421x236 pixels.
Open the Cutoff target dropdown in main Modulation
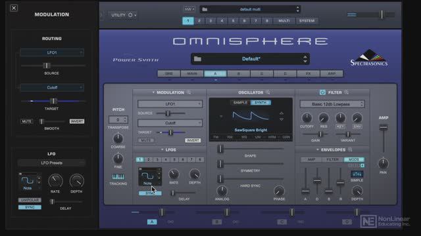170,123
